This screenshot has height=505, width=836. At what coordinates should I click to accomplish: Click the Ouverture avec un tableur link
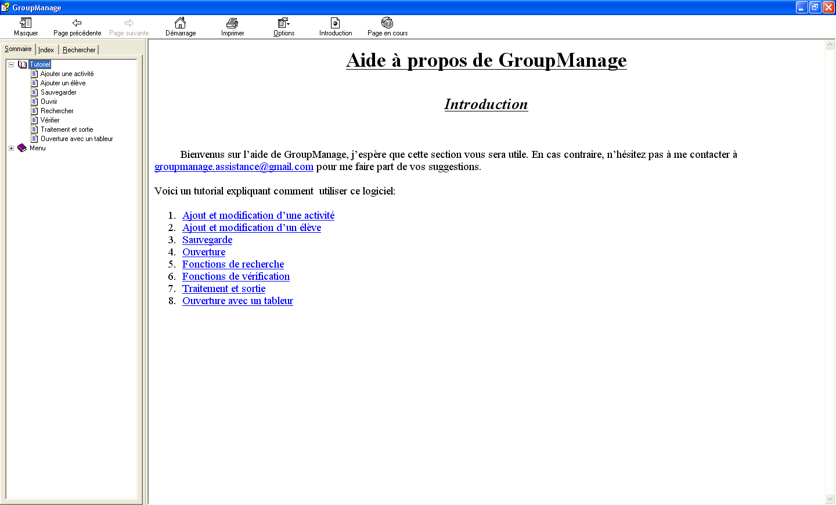tap(237, 301)
